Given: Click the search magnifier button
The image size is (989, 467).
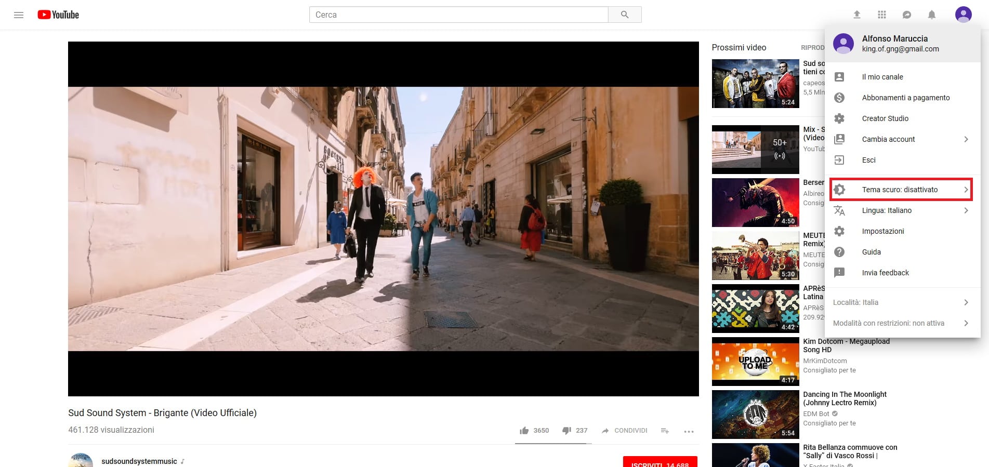Looking at the screenshot, I should coord(625,15).
